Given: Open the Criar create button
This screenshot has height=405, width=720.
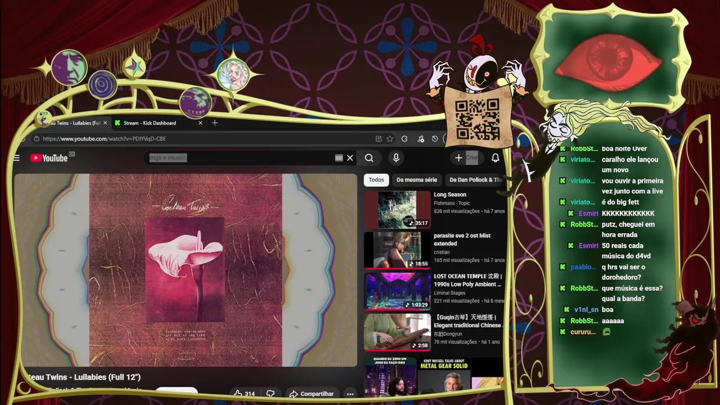Looking at the screenshot, I should pos(466,158).
